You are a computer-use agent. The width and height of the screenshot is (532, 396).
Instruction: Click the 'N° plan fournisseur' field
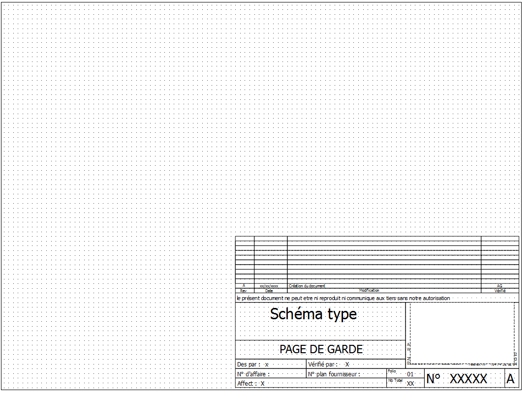pos(334,374)
